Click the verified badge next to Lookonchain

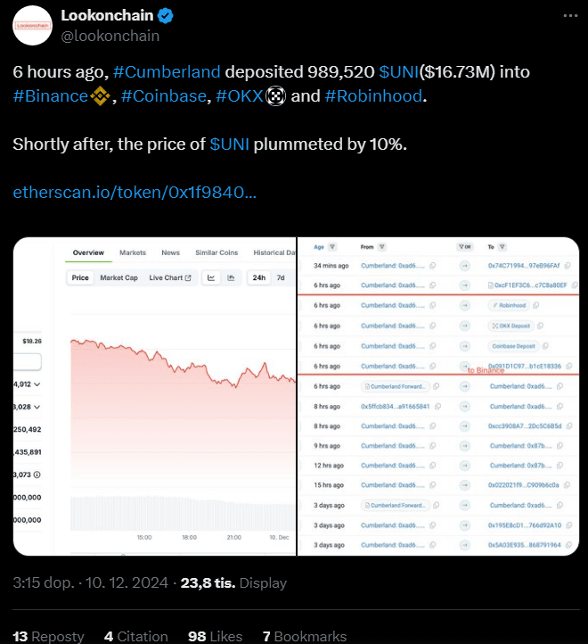tap(167, 17)
